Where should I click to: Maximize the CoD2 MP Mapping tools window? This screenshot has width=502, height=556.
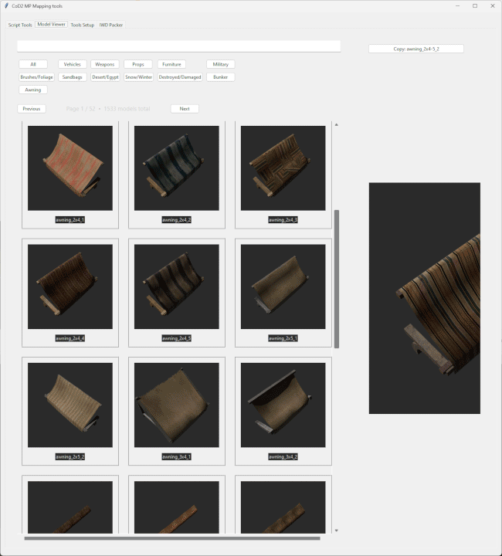[x=475, y=5]
